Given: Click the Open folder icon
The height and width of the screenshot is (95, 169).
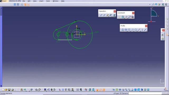Looking at the screenshot, I should coord(6,90).
